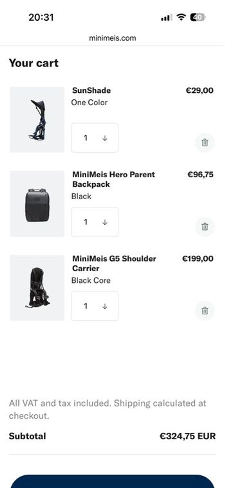This screenshot has height=488, width=225.
Task: Open Hero Parent Backpack quantity dropdown
Action: 94,222
